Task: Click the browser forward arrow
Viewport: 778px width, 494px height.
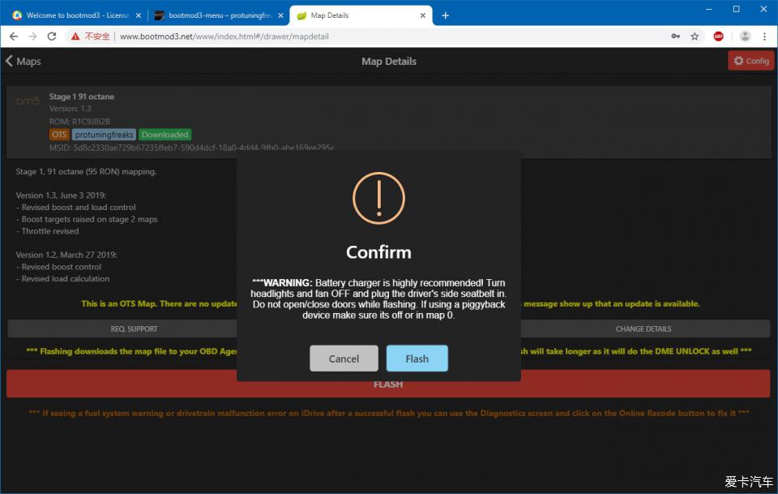Action: pos(32,37)
